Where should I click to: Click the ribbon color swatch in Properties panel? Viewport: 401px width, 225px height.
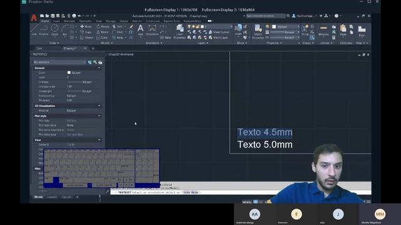(x=274, y=26)
